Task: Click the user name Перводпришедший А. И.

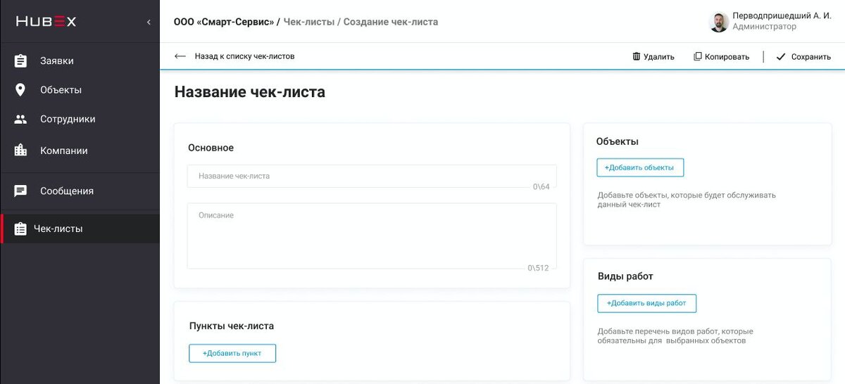Action: [x=782, y=15]
